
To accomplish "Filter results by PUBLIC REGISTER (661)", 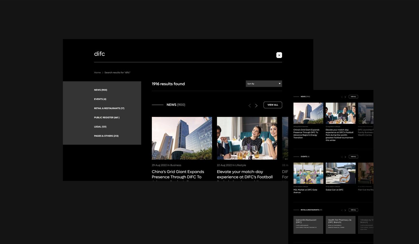I will pos(107,118).
